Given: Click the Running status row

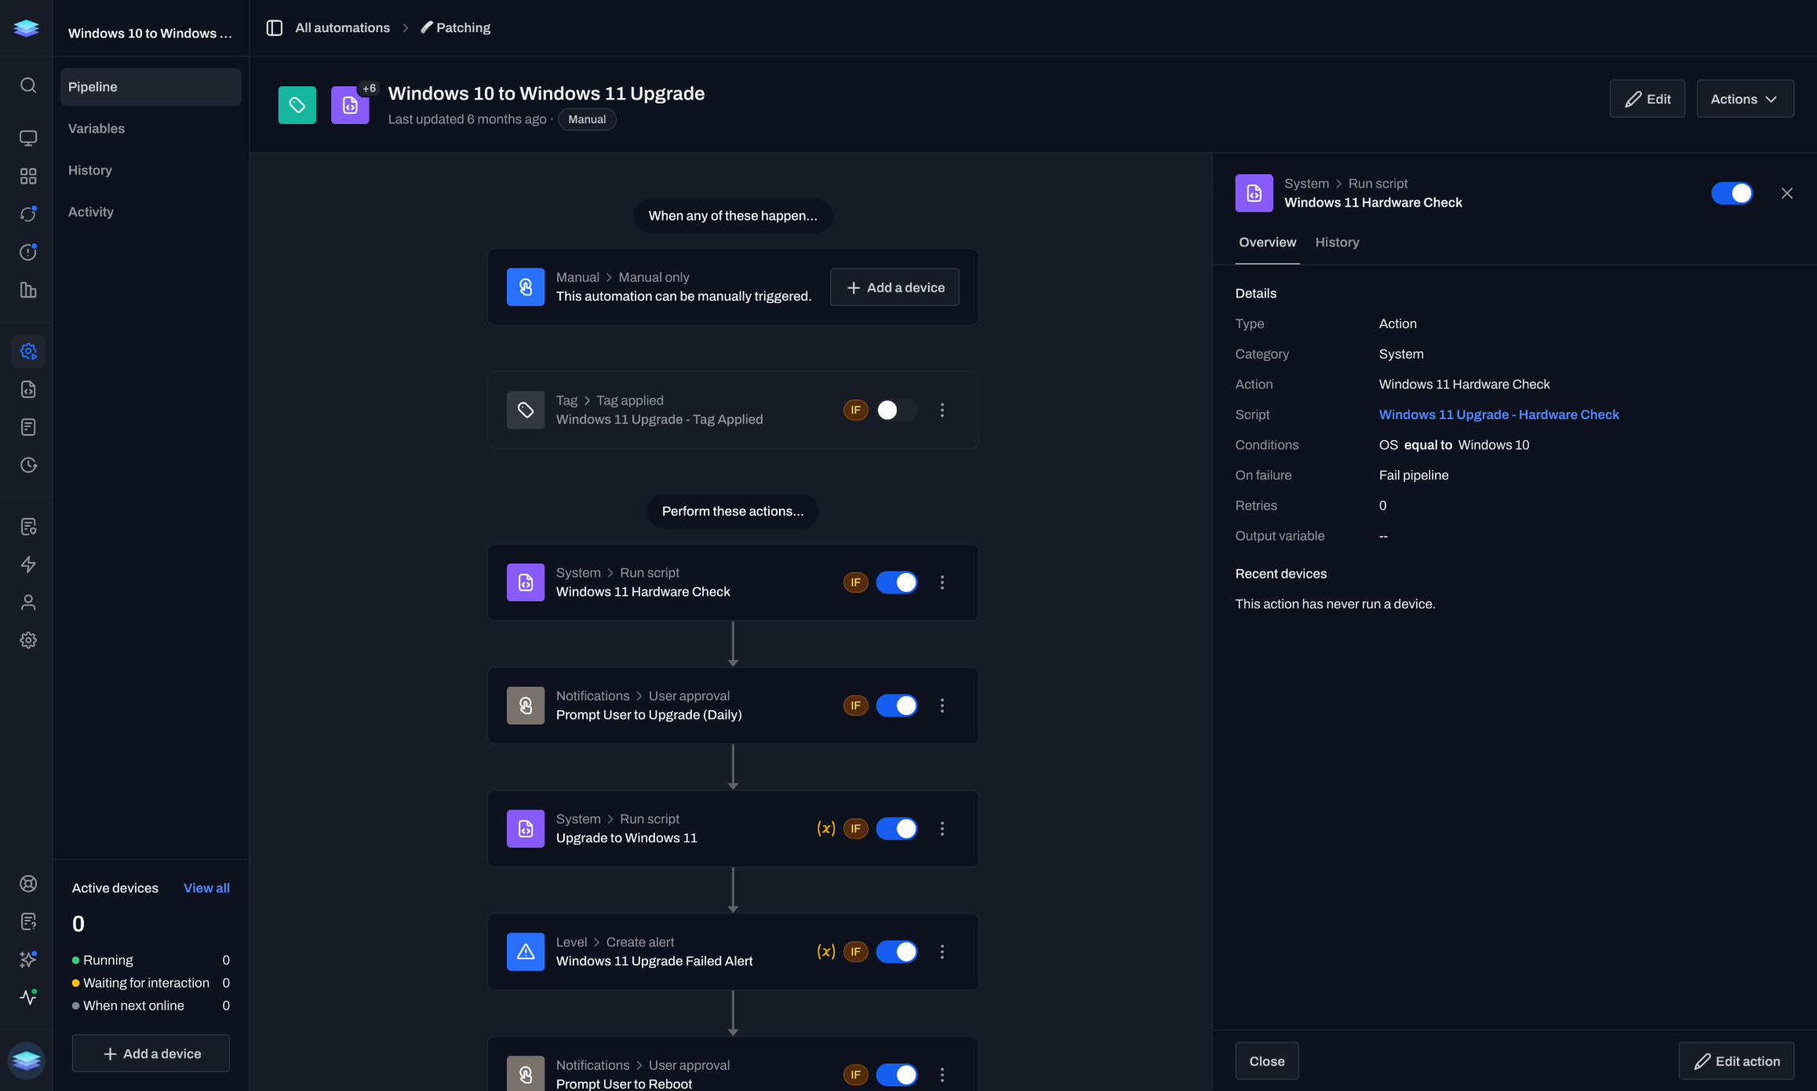Looking at the screenshot, I should click(151, 960).
